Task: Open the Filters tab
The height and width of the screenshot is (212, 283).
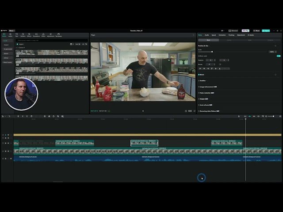Action: pos(43,35)
